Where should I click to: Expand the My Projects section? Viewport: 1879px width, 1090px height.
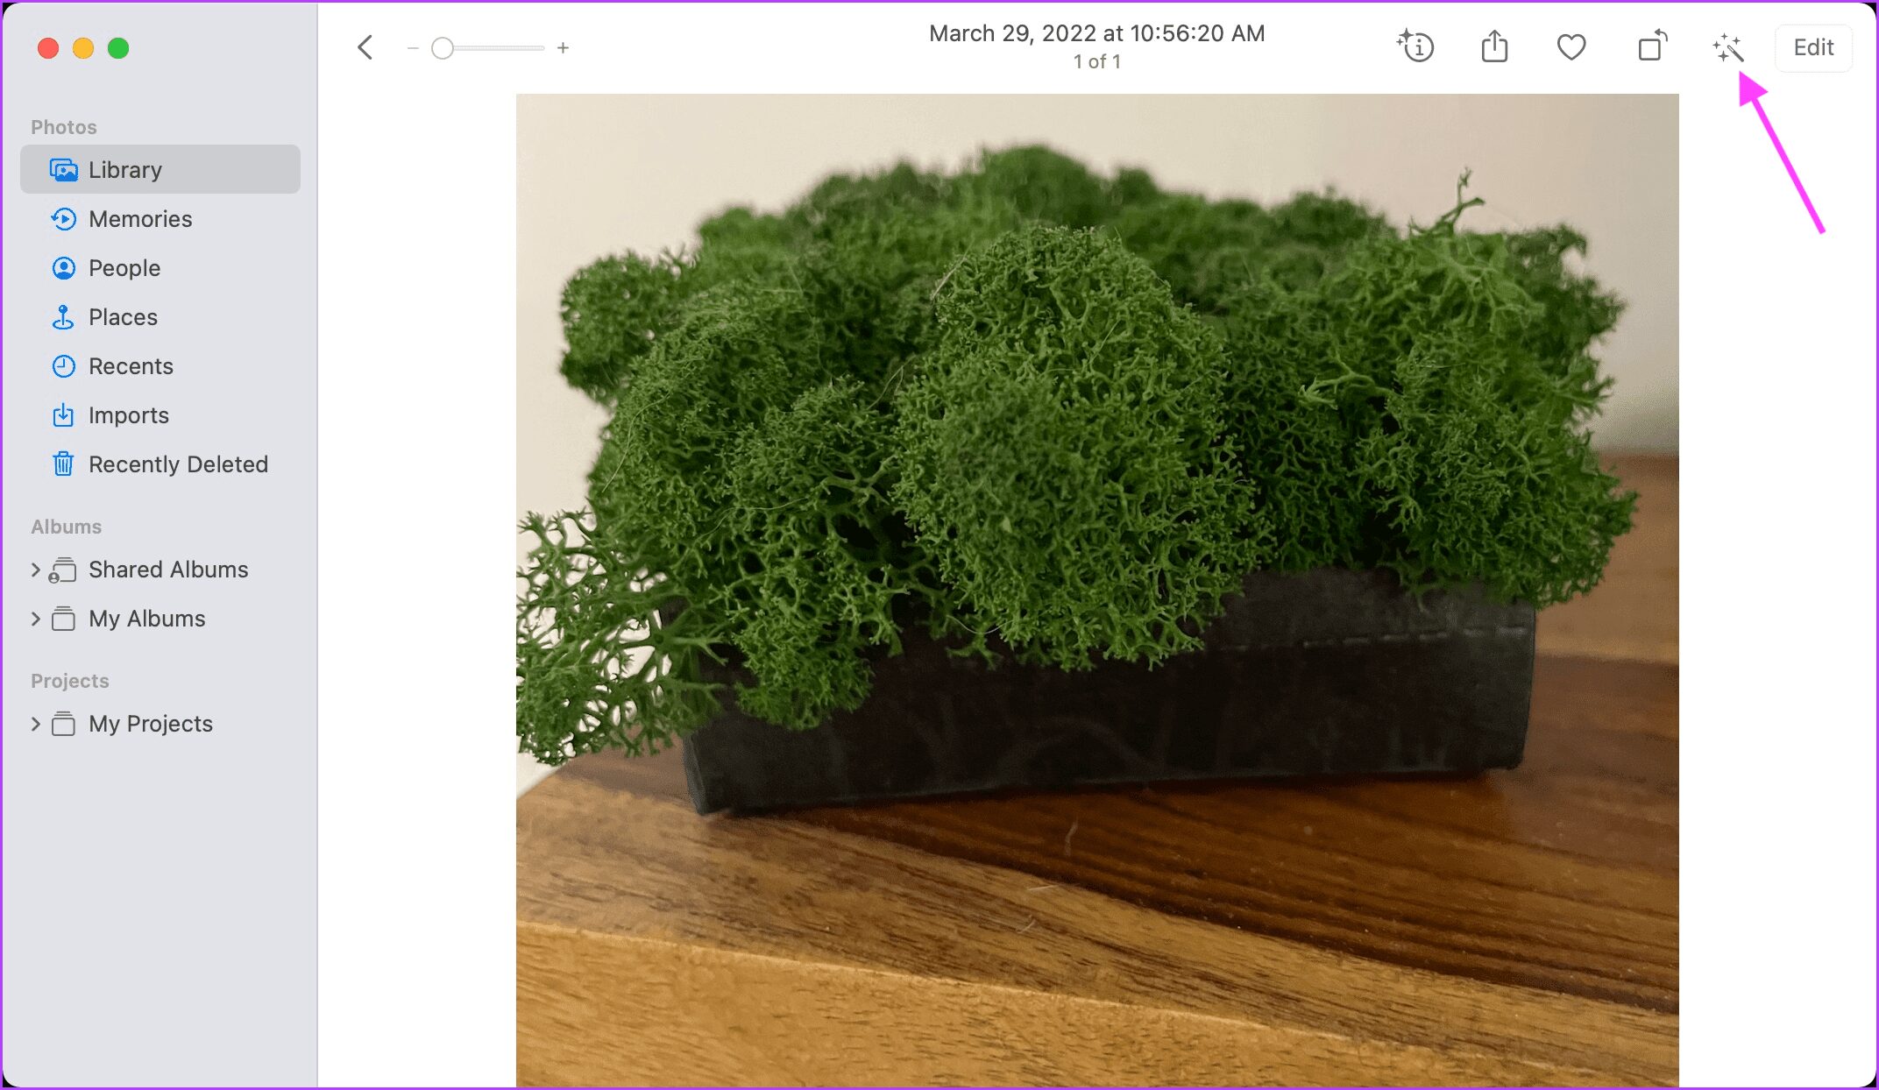(x=36, y=724)
